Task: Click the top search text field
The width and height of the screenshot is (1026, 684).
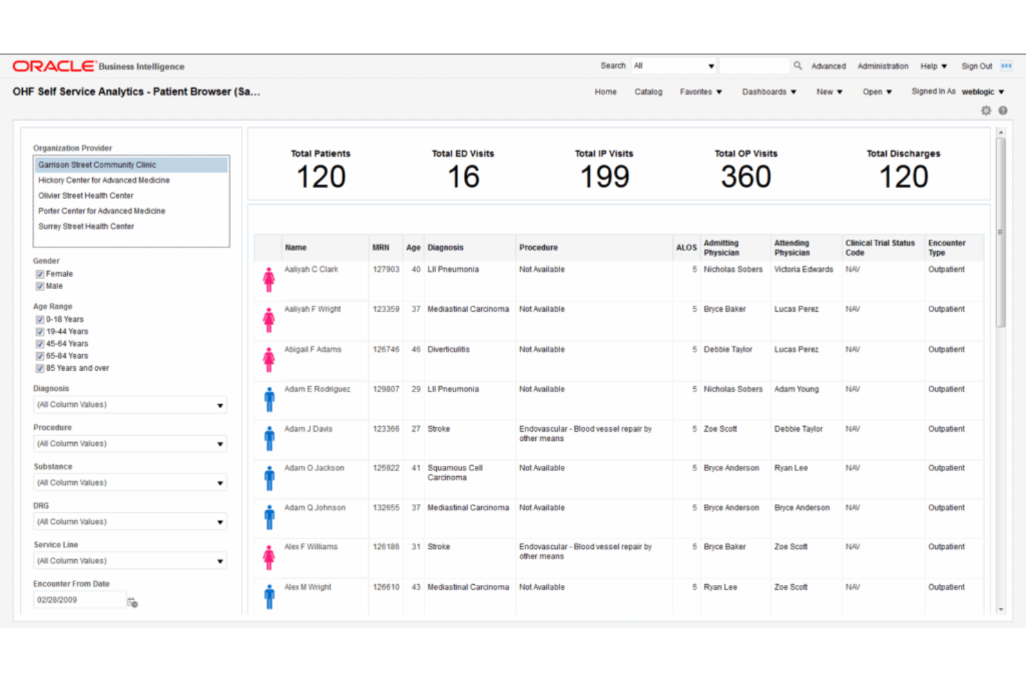Action: tap(754, 66)
